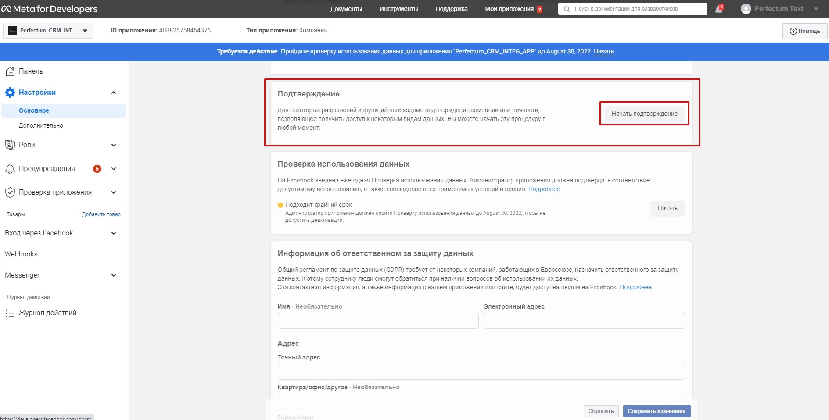Click the Настройки gear icon
The width and height of the screenshot is (829, 420).
(x=10, y=93)
